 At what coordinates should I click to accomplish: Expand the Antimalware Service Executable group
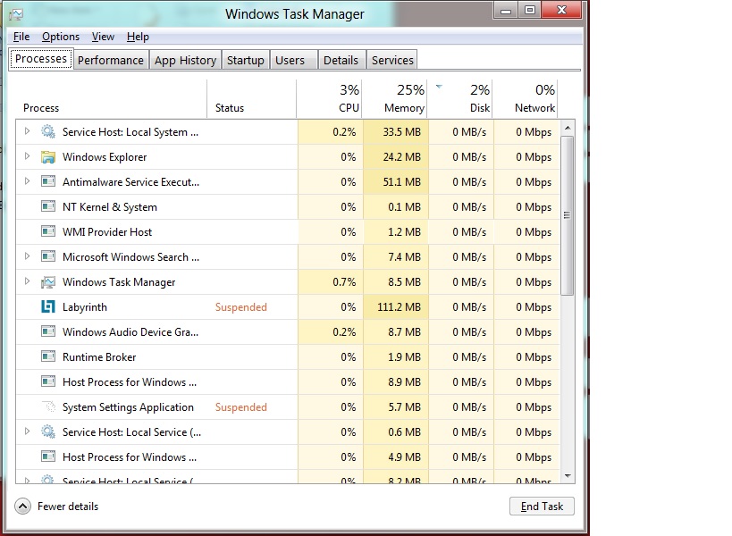27,181
